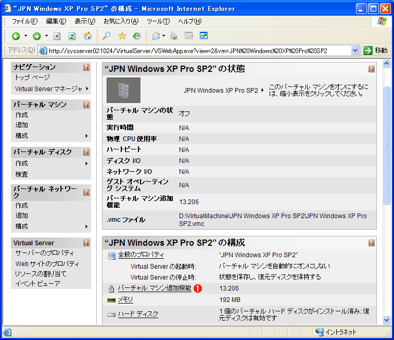
Task: Open サーバーのプロパティ link
Action: coord(45,253)
